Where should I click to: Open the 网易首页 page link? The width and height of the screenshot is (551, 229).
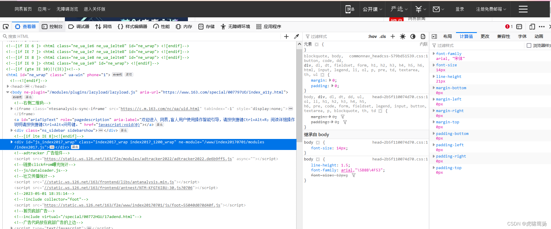pyautogui.click(x=23, y=9)
